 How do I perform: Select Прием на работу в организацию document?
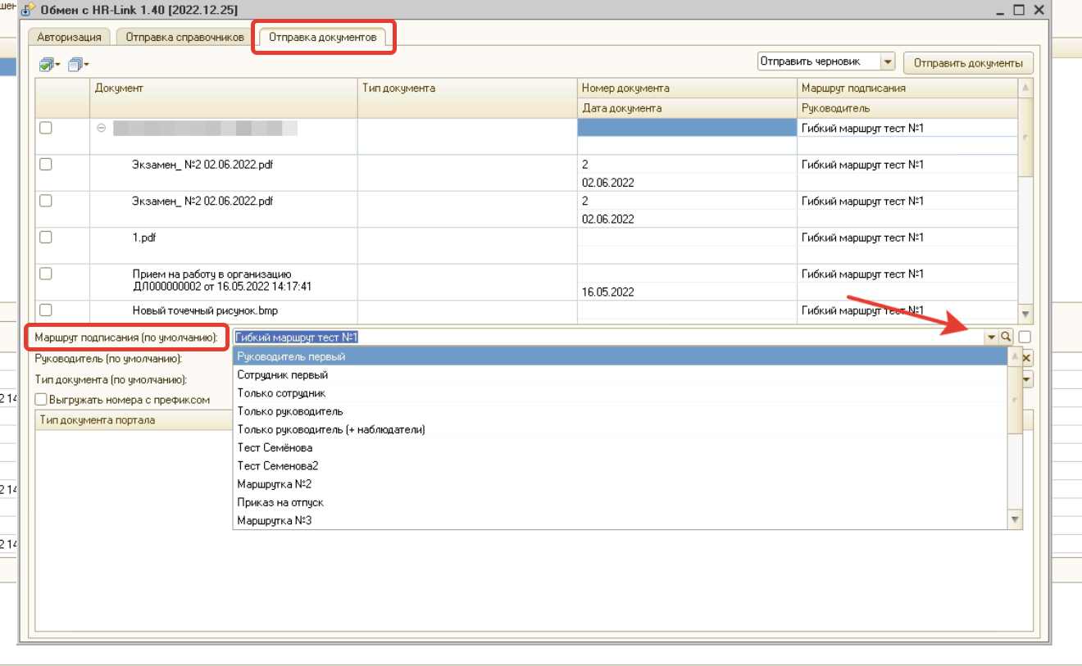tap(223, 282)
